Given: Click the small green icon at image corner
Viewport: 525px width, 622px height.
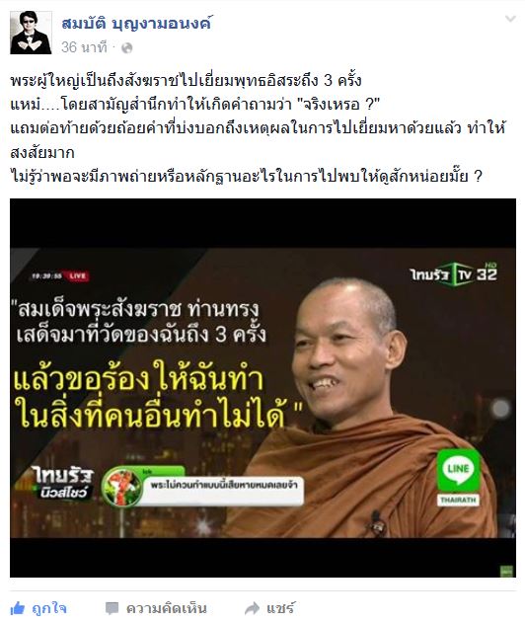Looking at the screenshot, I should pos(506,572).
